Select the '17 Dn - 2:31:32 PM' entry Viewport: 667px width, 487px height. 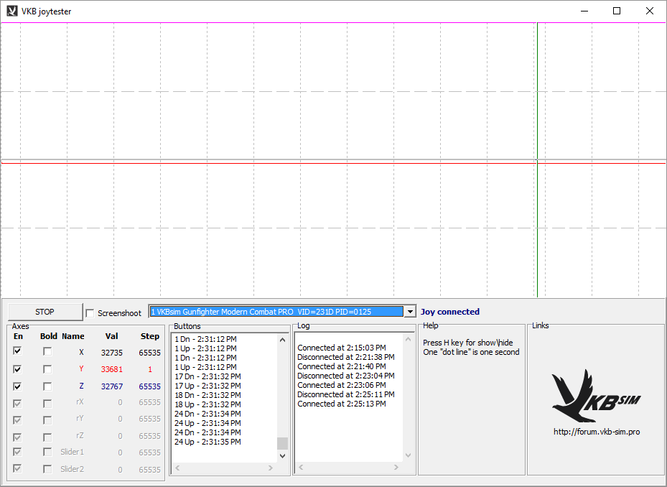pos(207,376)
